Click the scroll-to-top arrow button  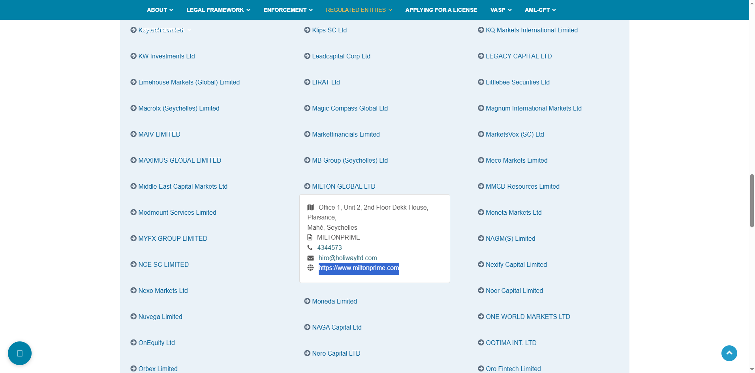click(x=729, y=353)
